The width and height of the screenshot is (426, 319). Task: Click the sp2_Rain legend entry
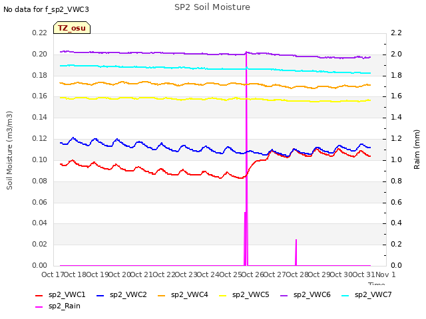point(58,306)
